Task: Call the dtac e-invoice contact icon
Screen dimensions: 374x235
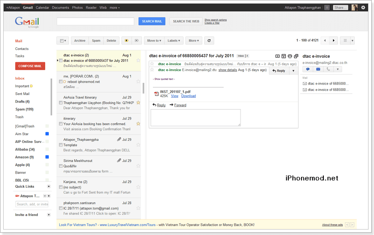Action: coord(328,69)
